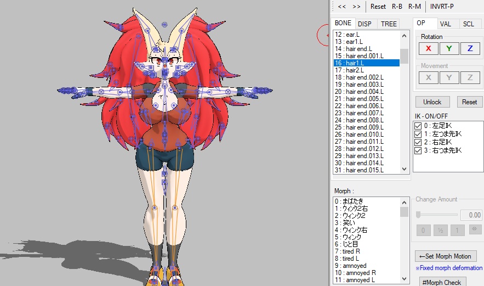Click the blue Z rotation button
This screenshot has width=484, height=286.
[470, 48]
